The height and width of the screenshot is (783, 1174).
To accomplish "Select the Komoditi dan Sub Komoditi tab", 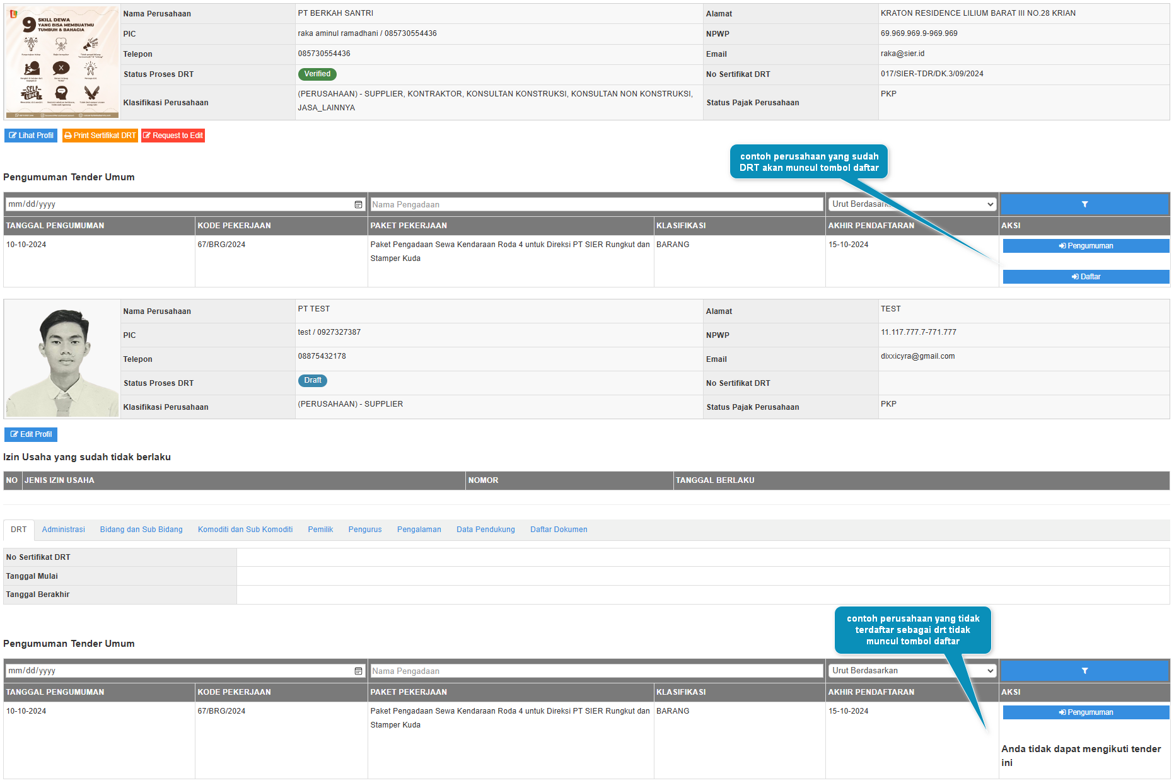I will [x=245, y=530].
